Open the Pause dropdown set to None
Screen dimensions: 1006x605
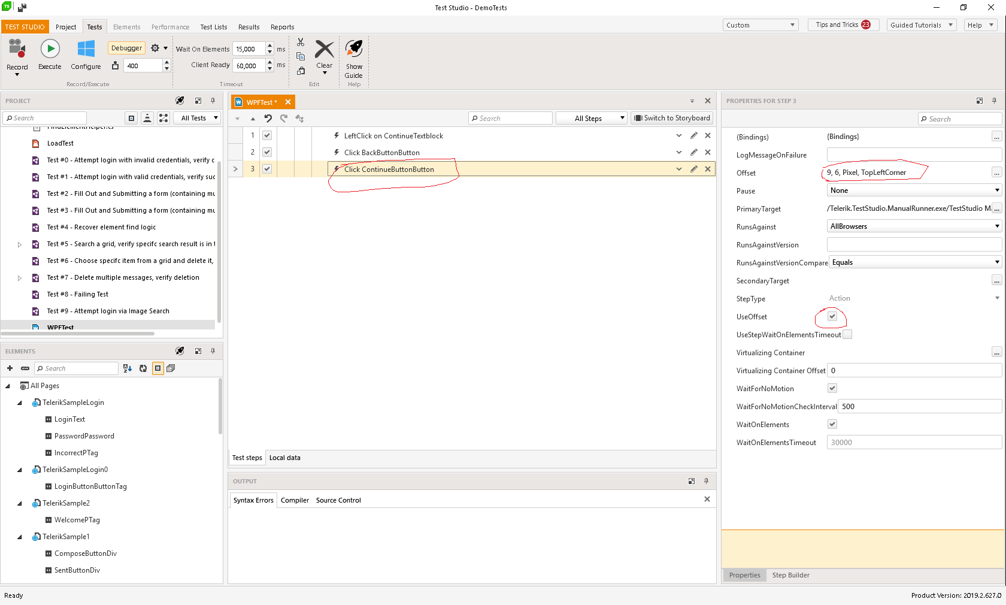point(914,190)
